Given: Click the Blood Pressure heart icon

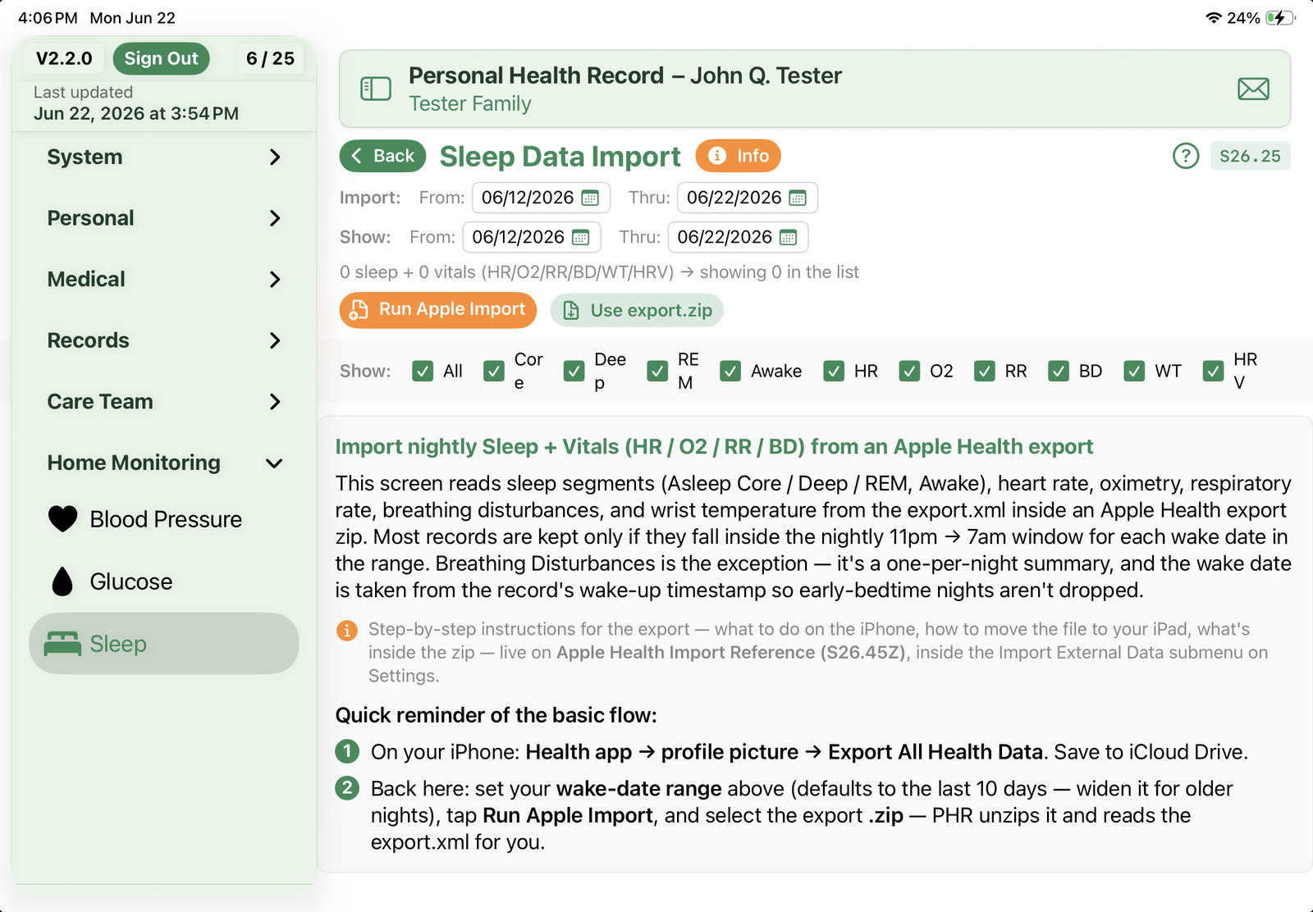Looking at the screenshot, I should (62, 519).
